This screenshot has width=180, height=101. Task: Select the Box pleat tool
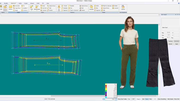pos(96,8)
